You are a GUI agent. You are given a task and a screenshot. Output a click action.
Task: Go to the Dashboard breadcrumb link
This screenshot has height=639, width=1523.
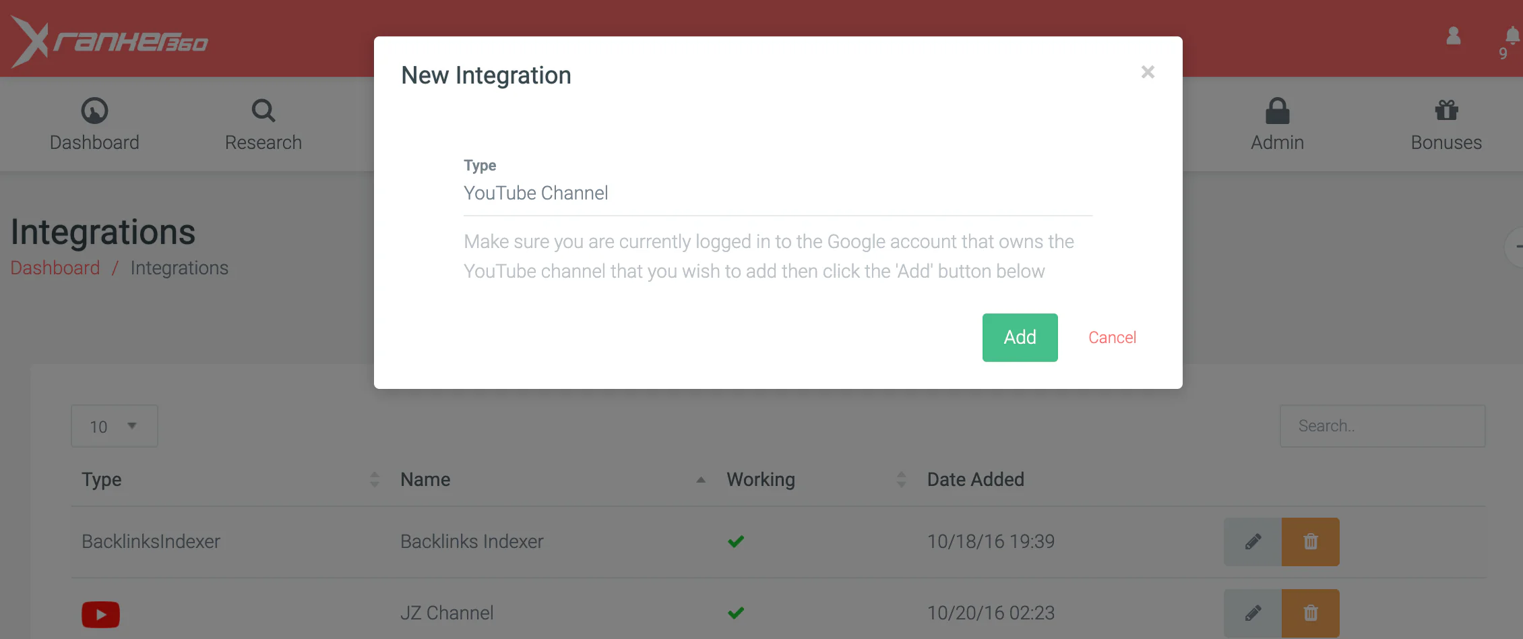(55, 268)
